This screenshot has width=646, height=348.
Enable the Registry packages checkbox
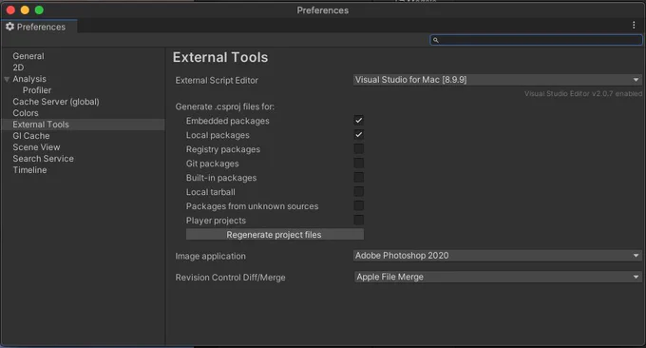click(359, 149)
